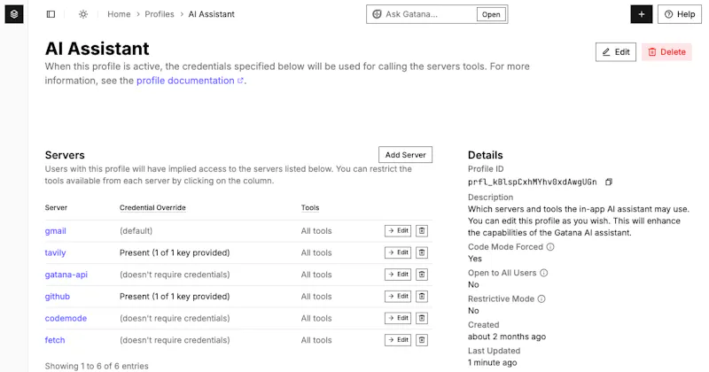Go to Profiles breadcrumb

pyautogui.click(x=160, y=14)
